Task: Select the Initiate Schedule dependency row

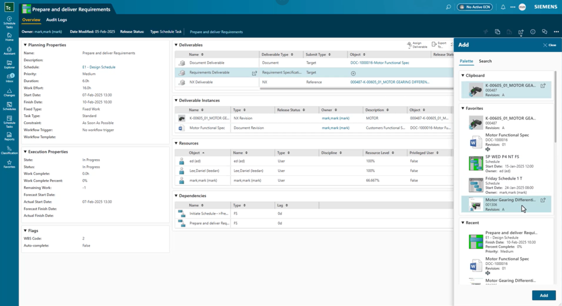Action: (313, 214)
